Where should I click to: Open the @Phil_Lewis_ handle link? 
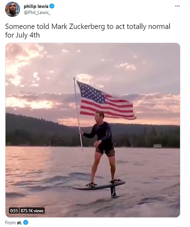point(37,13)
